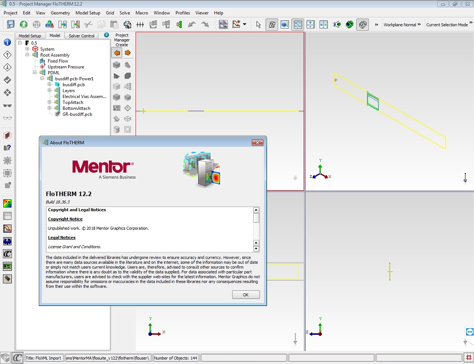
Task: Close the About FloTHERM dialog
Action: coord(257,142)
